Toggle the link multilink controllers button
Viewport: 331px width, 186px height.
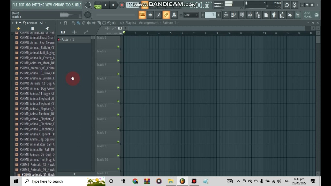166,15
